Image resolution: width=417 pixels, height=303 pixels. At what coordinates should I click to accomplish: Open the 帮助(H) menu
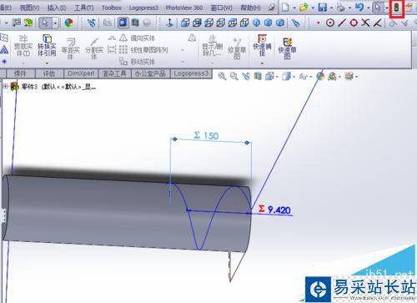tap(250, 8)
